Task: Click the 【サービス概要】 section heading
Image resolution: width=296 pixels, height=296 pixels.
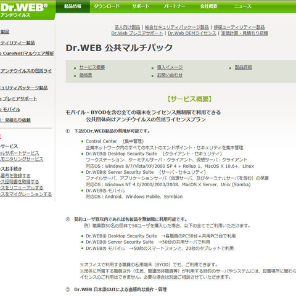Action: point(189,99)
